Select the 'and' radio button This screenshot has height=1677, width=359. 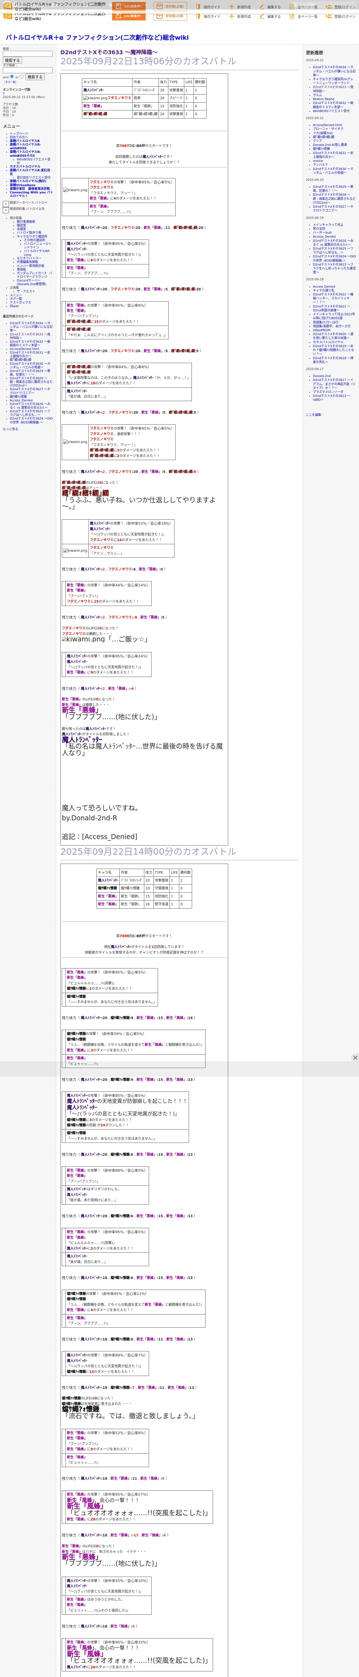coord(12,76)
